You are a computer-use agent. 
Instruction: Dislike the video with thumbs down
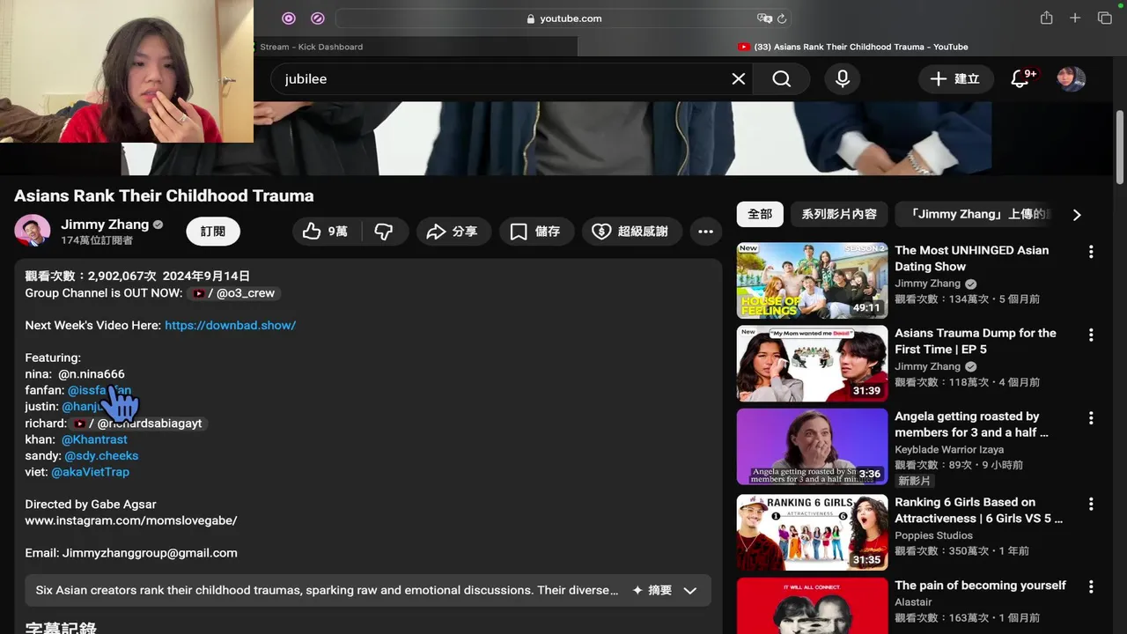pos(384,232)
